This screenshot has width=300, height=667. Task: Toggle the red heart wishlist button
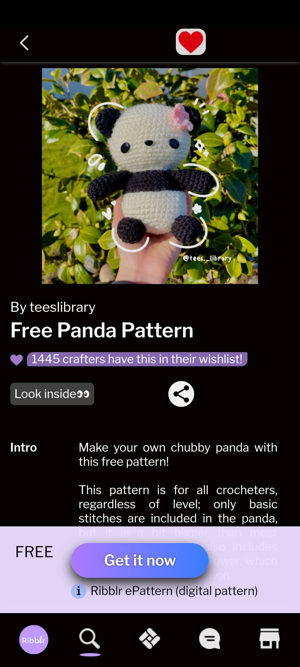191,42
